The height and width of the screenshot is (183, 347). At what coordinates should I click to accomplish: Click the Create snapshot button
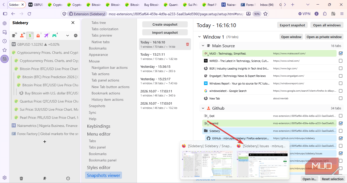(165, 24)
